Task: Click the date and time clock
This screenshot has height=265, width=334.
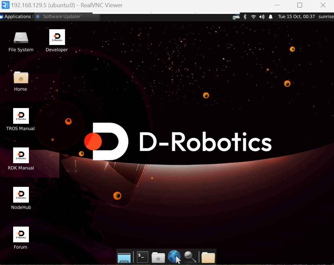Action: (296, 17)
